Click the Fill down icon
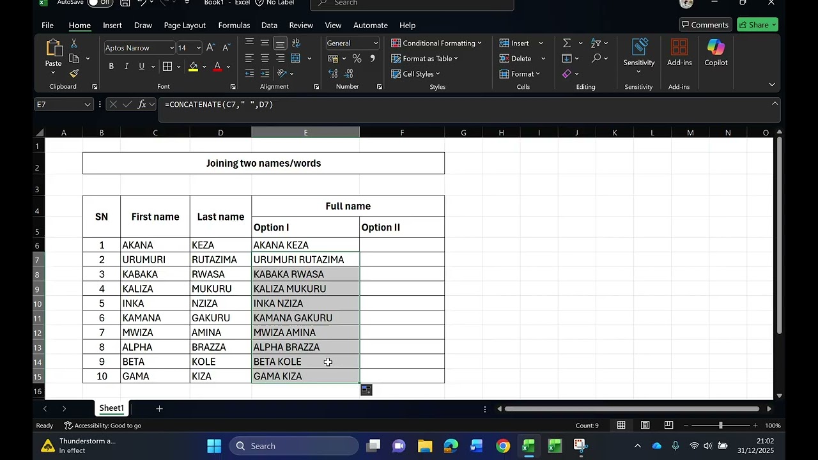The width and height of the screenshot is (818, 460). pyautogui.click(x=567, y=58)
